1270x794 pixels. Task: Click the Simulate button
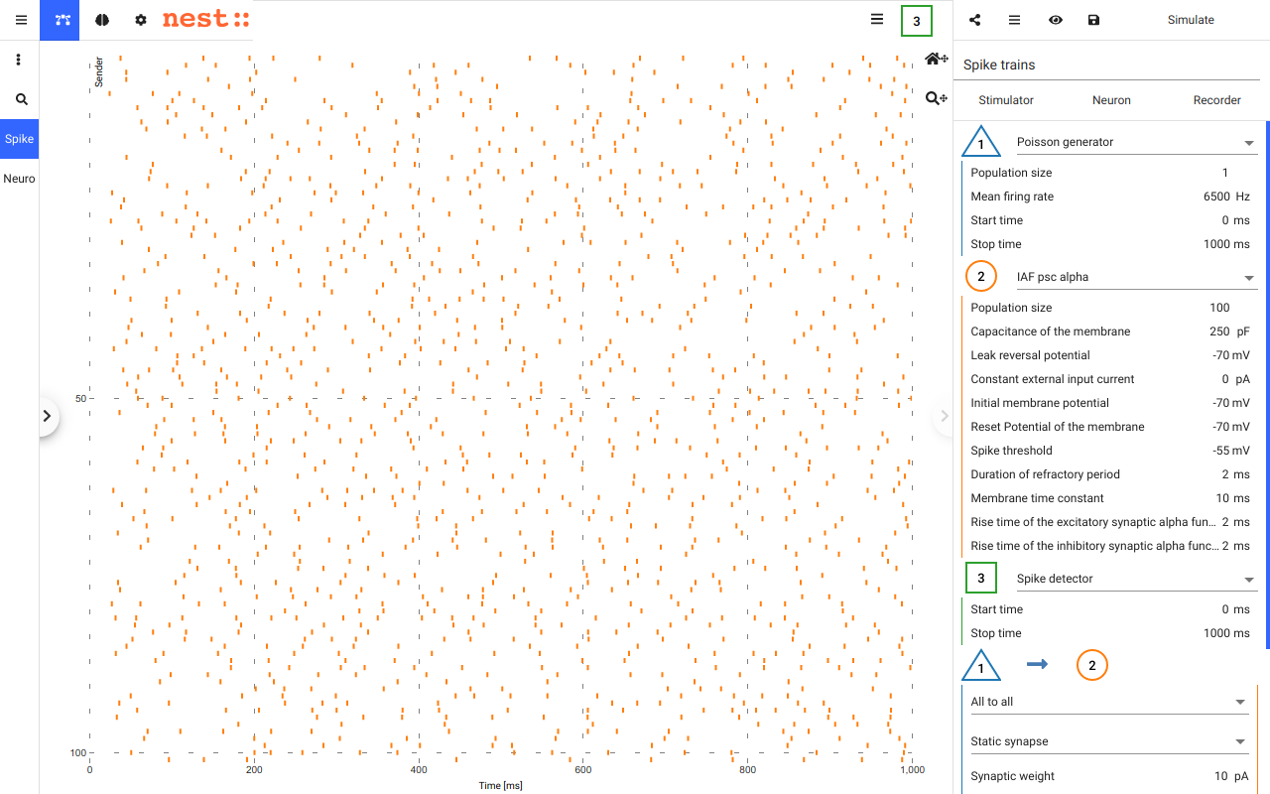tap(1191, 20)
